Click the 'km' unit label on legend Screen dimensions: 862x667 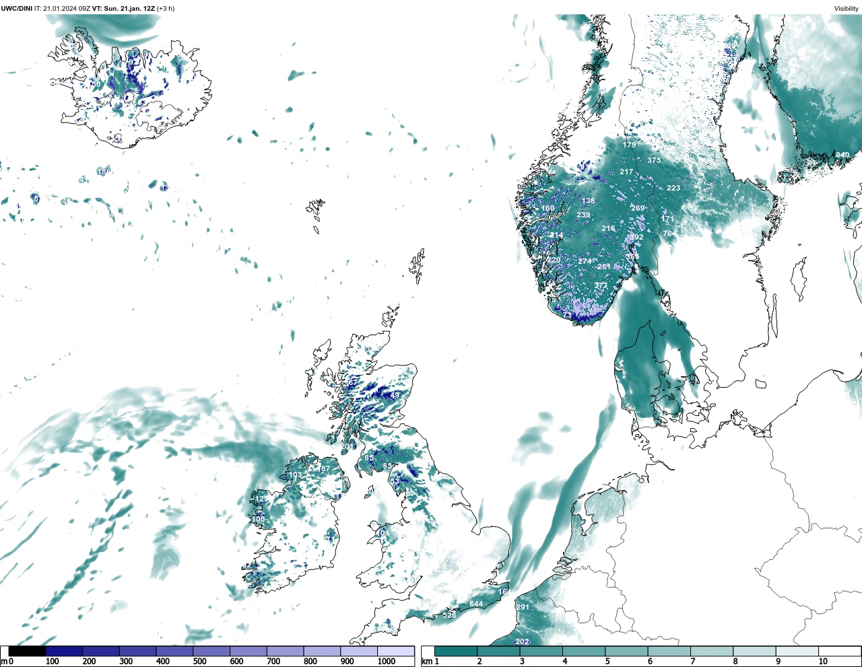pyautogui.click(x=426, y=662)
